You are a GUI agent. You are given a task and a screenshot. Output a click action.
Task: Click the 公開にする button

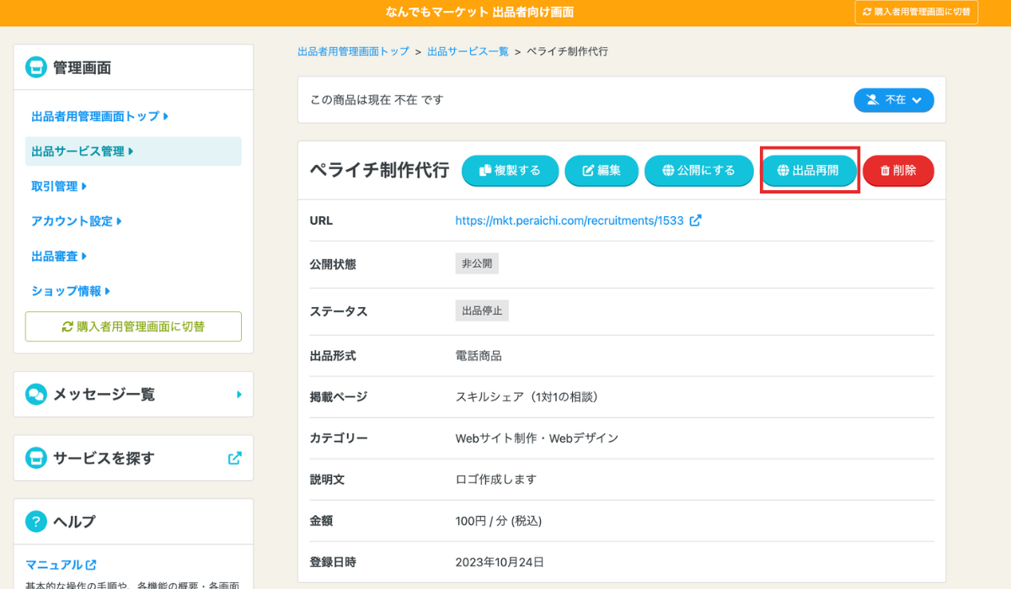tap(699, 170)
